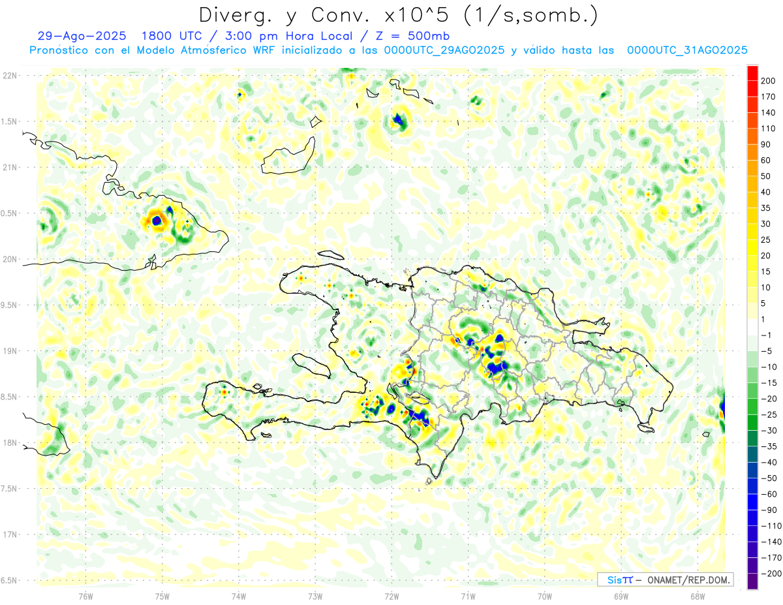Click the colorbar label '200'

[x=768, y=81]
